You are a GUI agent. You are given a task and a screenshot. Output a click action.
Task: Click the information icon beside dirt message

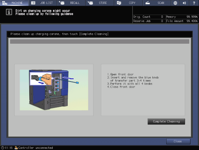click(9, 12)
